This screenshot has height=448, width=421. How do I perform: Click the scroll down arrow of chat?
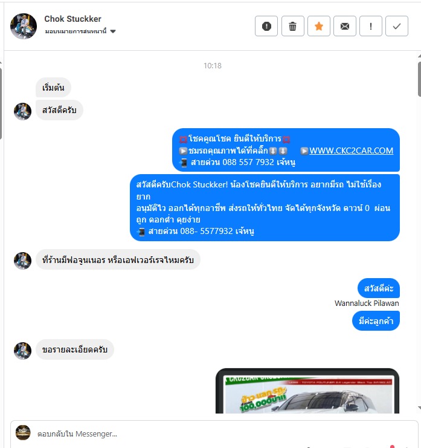(419, 407)
